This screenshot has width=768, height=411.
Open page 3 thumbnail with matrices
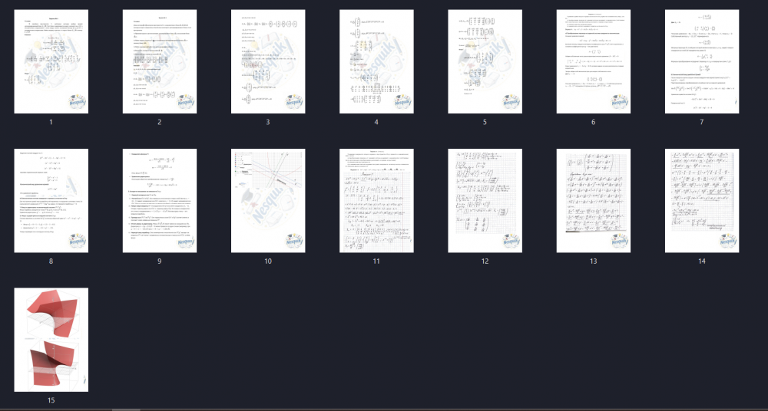click(x=268, y=61)
